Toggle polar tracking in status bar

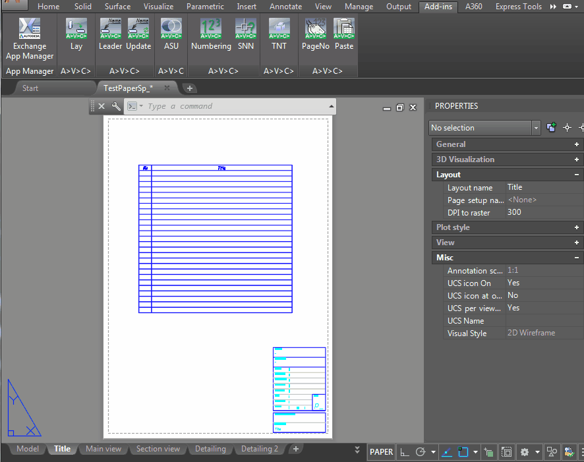(x=421, y=452)
